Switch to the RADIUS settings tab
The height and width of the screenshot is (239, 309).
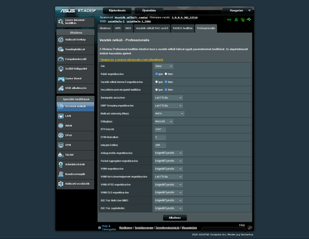183,28
